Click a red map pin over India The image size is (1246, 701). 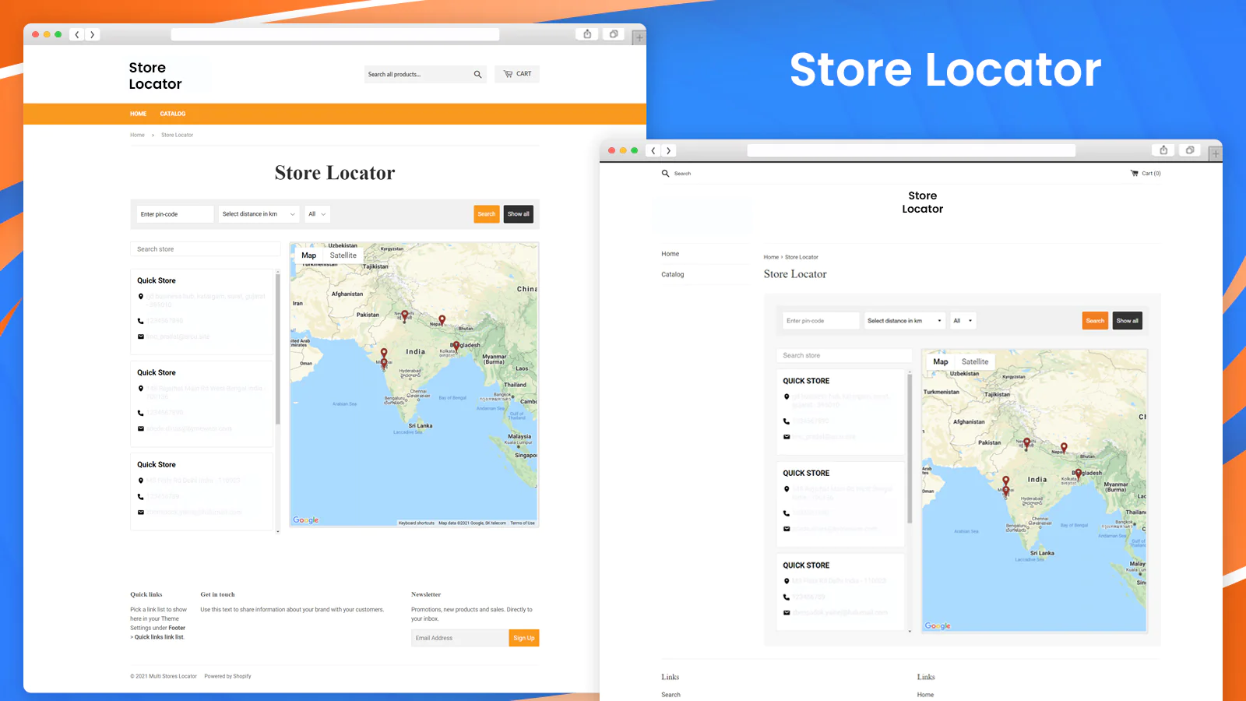pyautogui.click(x=405, y=315)
